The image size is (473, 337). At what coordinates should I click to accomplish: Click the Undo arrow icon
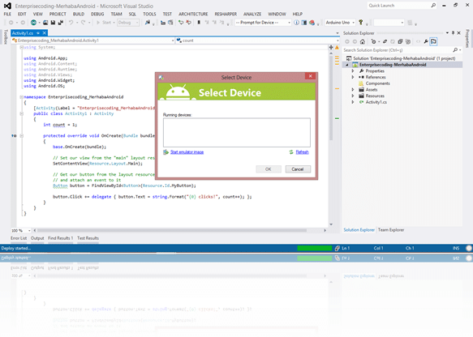(71, 23)
